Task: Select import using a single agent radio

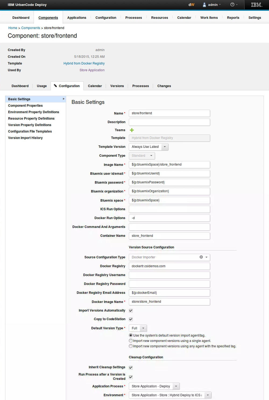Action: [131, 341]
